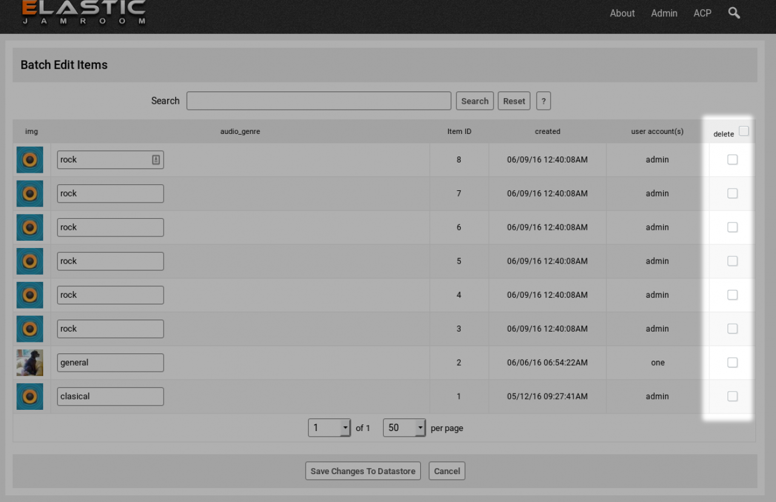Image resolution: width=776 pixels, height=502 pixels.
Task: Go to the About menu item
Action: [x=622, y=13]
